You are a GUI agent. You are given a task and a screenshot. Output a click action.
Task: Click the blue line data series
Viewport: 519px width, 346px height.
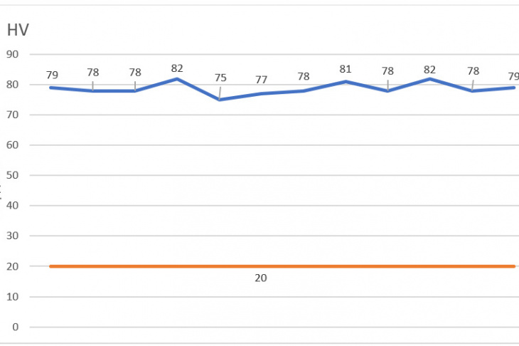pos(282,89)
